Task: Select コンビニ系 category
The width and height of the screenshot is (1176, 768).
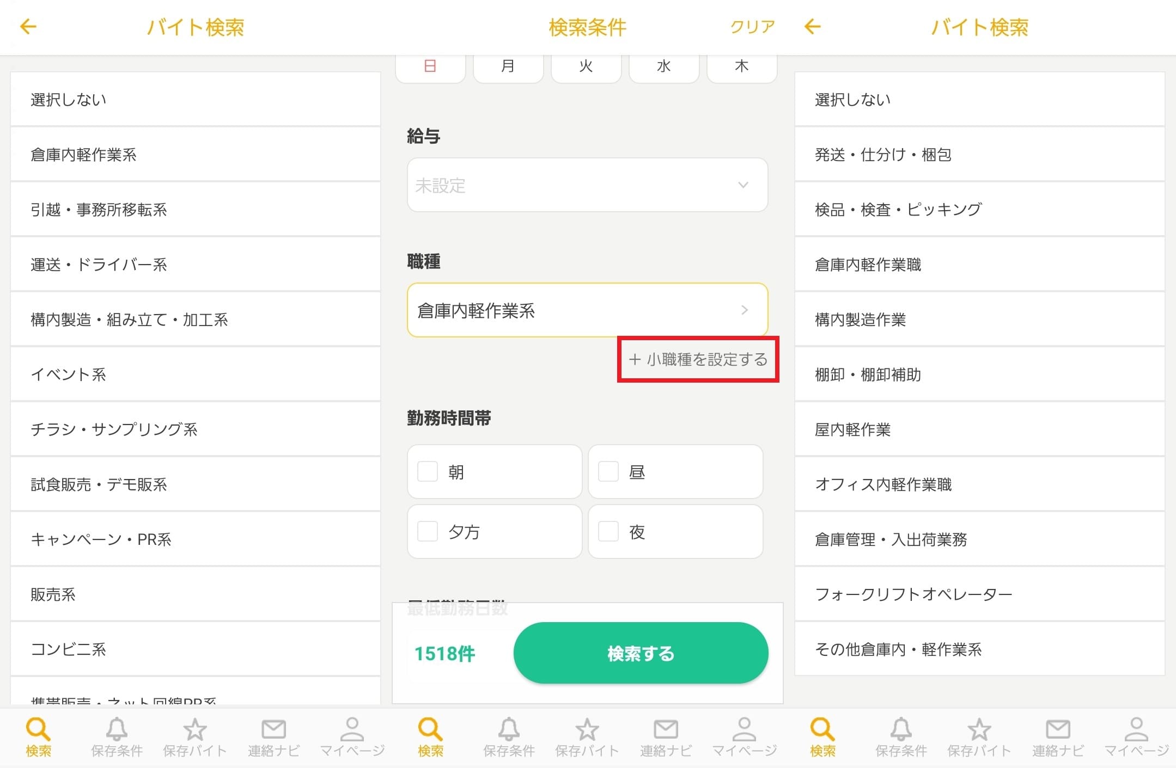Action: pyautogui.click(x=196, y=649)
